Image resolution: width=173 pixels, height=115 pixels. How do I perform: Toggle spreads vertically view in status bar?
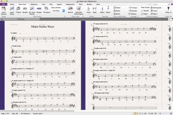coord(137,114)
